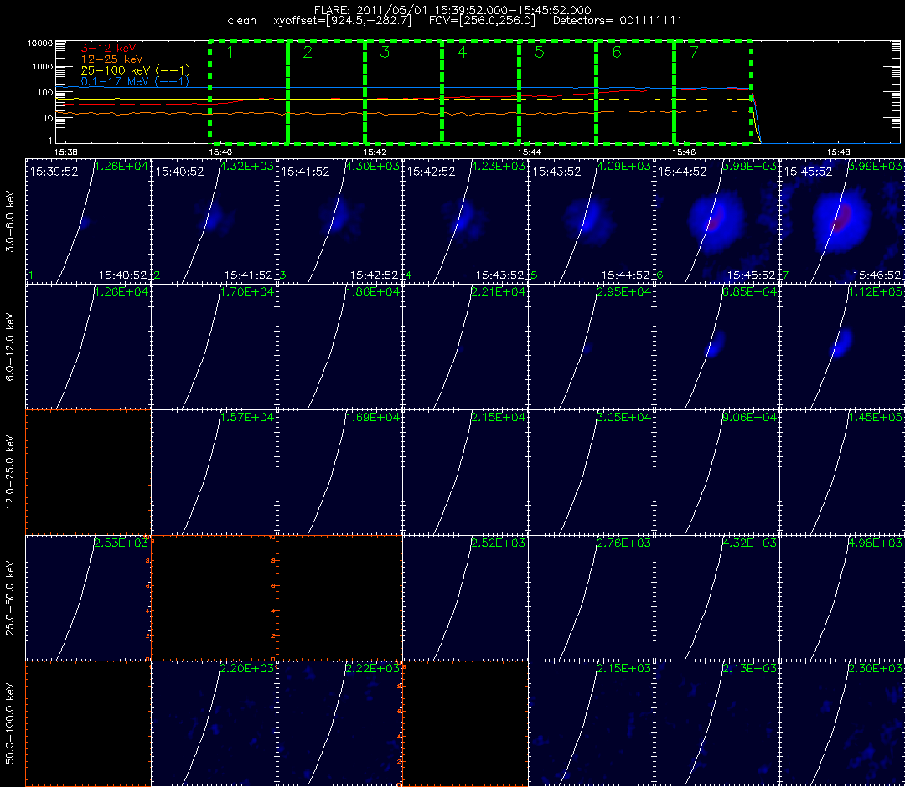Select the 12.0-25.0 keV image labeled 1.57E+04
Viewport: 905px width, 787px height.
215,472
